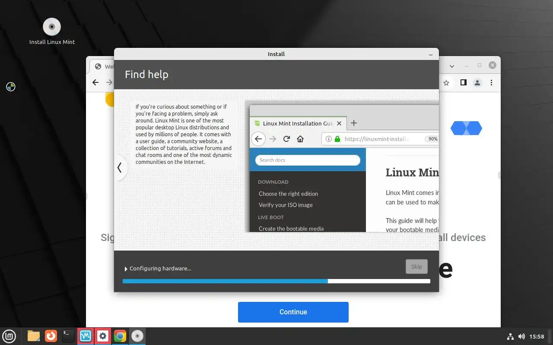Click the slideshow browser back arrow
This screenshot has width=553, height=345.
(x=258, y=139)
